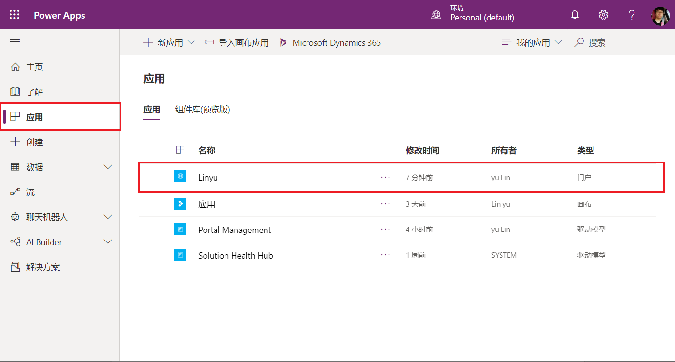Expand the AI Builder section chevron

(108, 241)
